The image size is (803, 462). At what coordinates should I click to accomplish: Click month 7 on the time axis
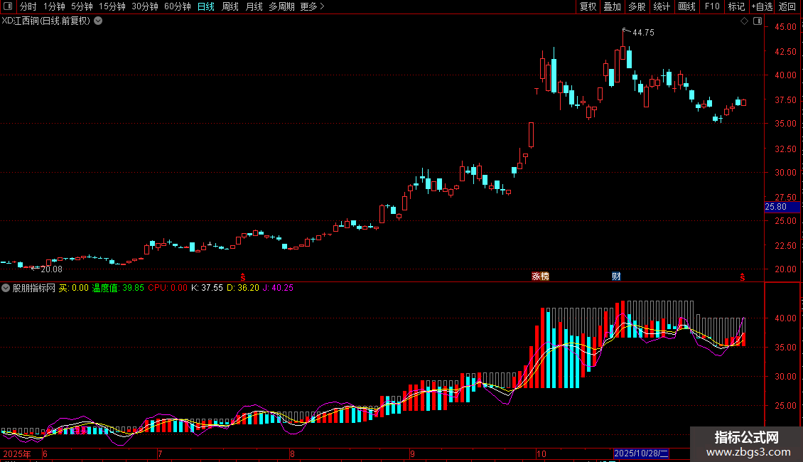pyautogui.click(x=160, y=453)
